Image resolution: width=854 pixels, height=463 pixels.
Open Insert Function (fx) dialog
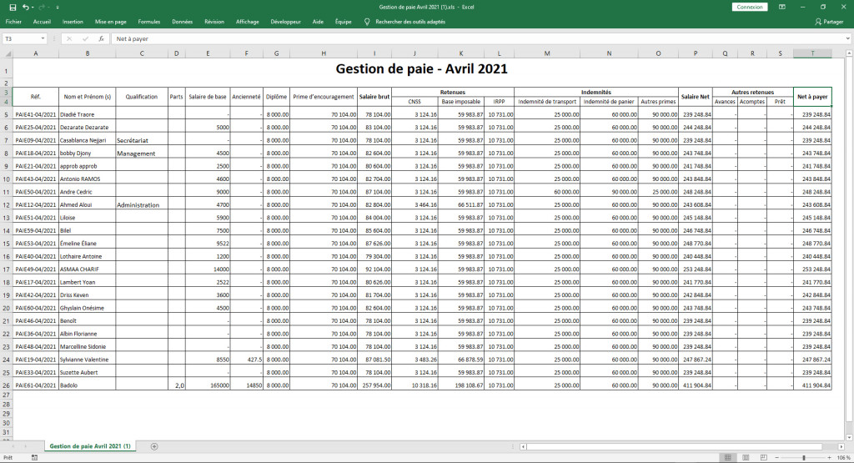[101, 38]
